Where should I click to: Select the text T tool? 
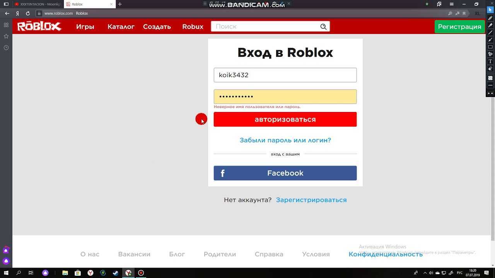click(x=490, y=61)
